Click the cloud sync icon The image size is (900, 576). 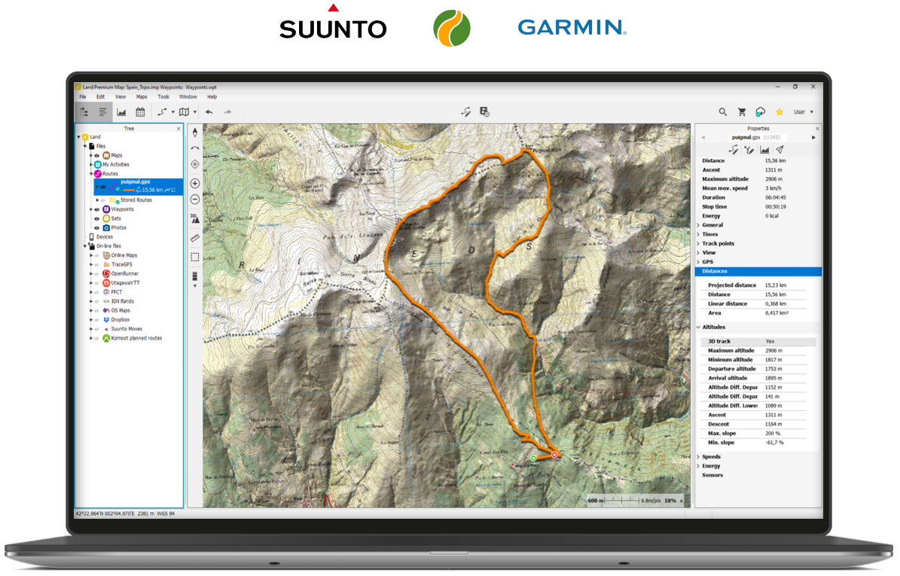[x=761, y=112]
